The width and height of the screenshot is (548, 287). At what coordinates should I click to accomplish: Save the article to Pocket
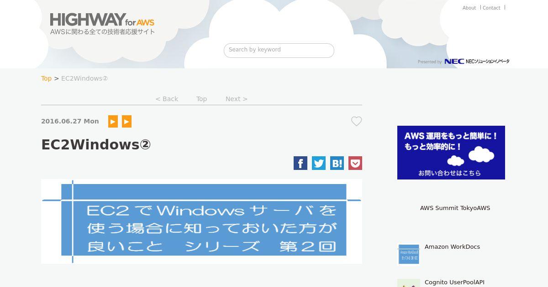[x=355, y=163]
